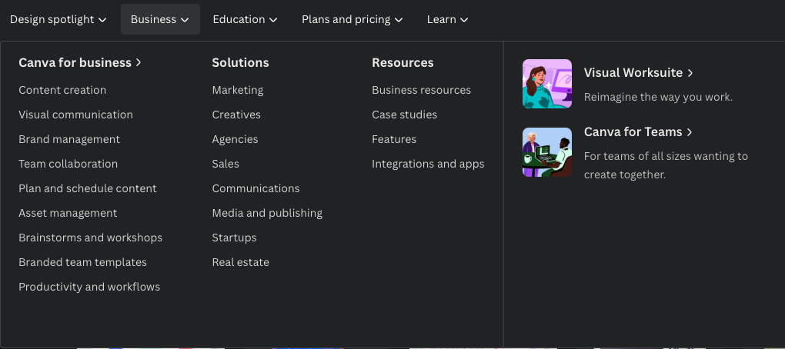Click the Solutions column heading
Image resolution: width=785 pixels, height=349 pixels.
240,62
